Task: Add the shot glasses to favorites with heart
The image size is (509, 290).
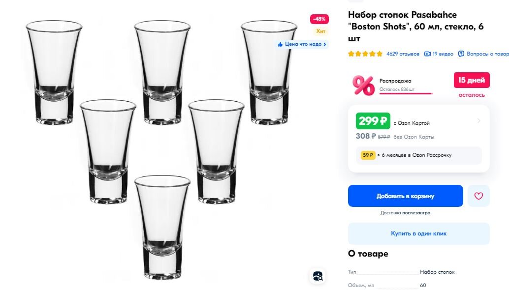Action: (x=477, y=196)
